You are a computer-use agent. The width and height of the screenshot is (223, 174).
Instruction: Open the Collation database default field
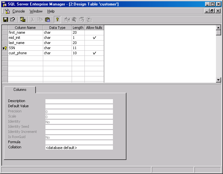click(x=79, y=147)
